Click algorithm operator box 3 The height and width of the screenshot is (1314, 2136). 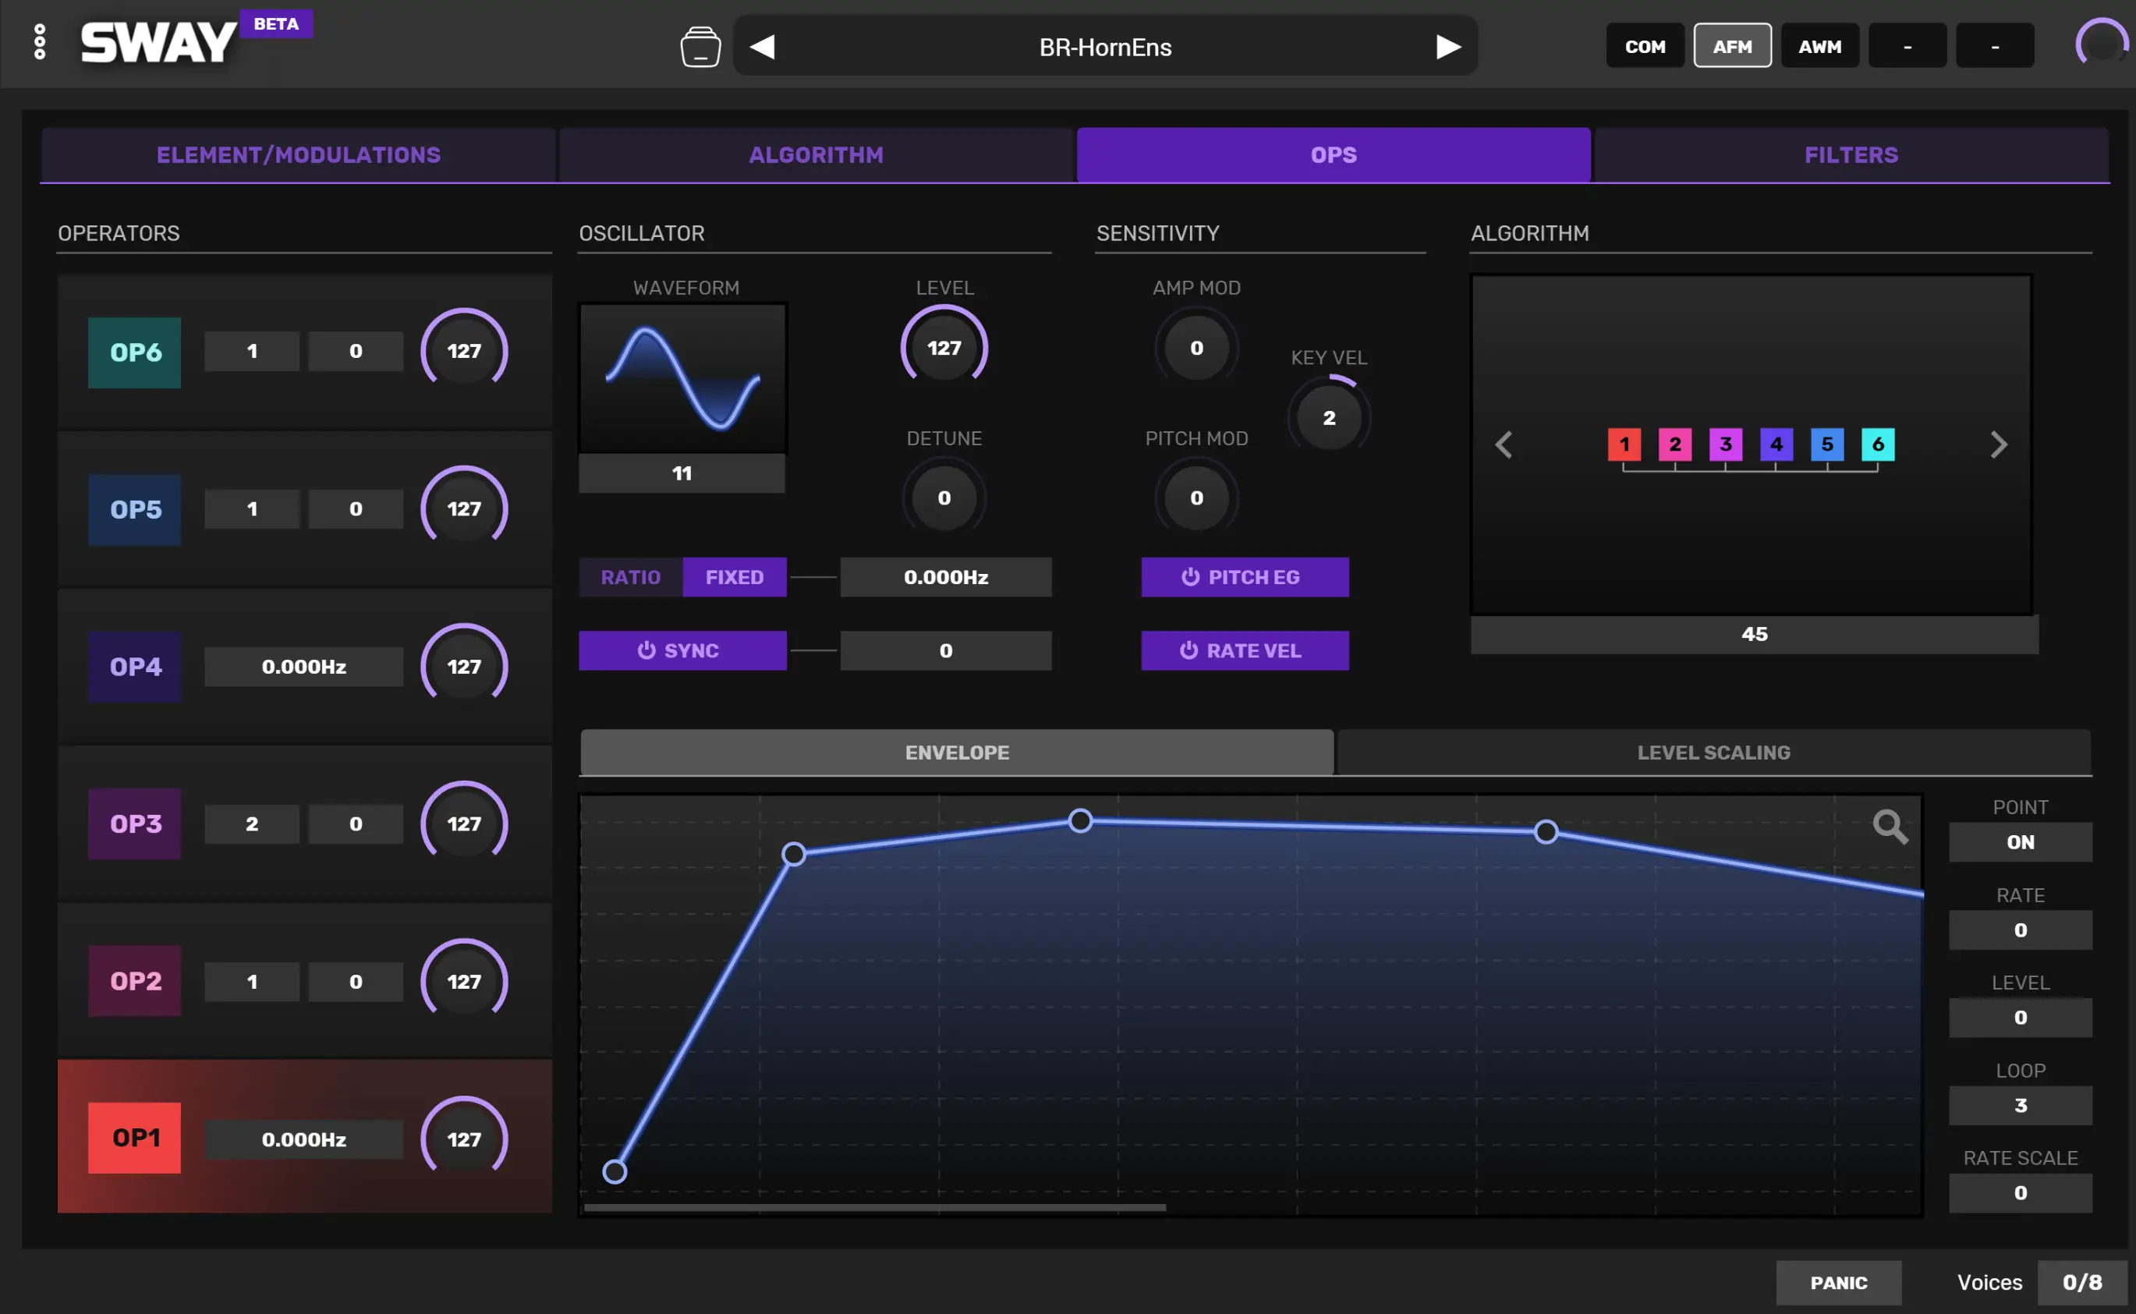[1726, 444]
